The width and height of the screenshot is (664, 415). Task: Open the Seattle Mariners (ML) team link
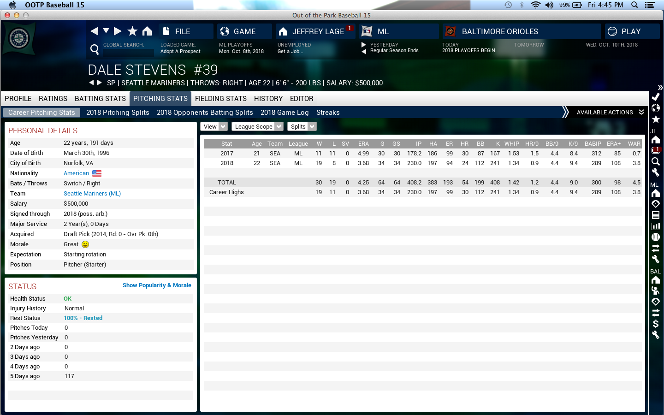(92, 194)
